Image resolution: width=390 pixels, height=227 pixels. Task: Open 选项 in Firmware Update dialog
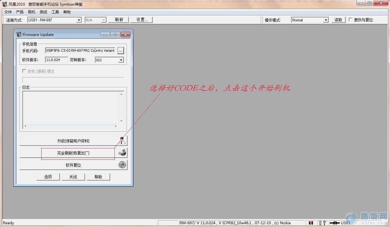pyautogui.click(x=48, y=177)
